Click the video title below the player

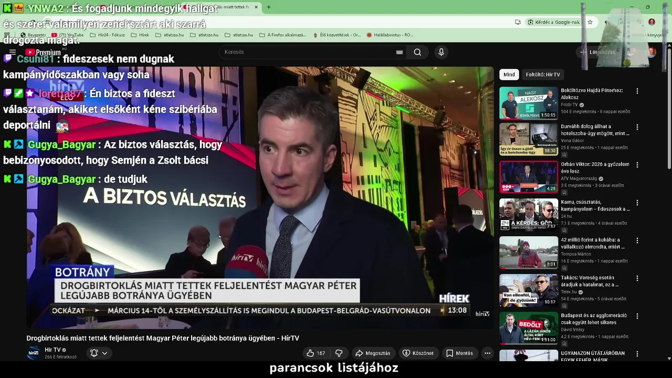coord(163,338)
